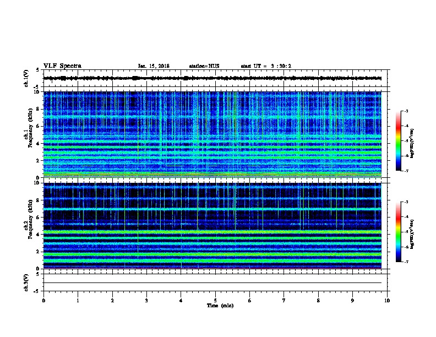Viewport: 436px width, 337px height.
Task: Click the ch.2 "Frequency (kHz)" axis label
Action: tap(30, 219)
